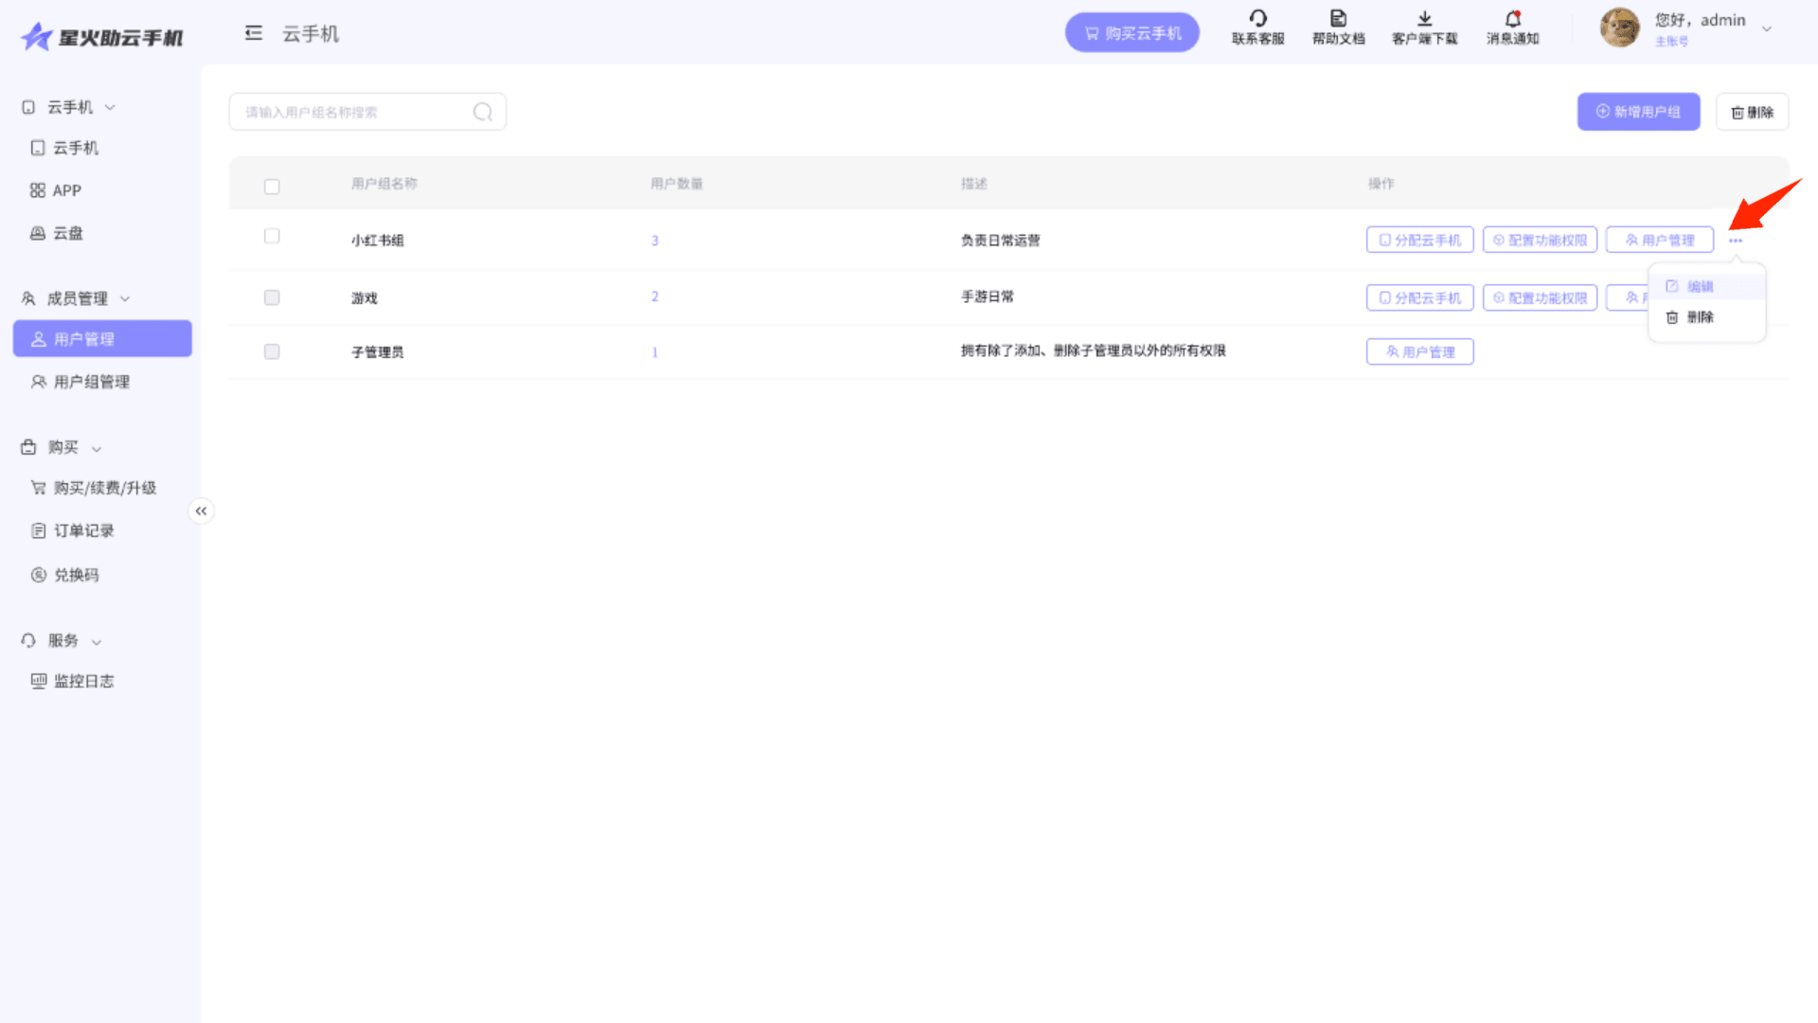Click the 客户端下载 download icon
The width and height of the screenshot is (1818, 1023).
1424,18
